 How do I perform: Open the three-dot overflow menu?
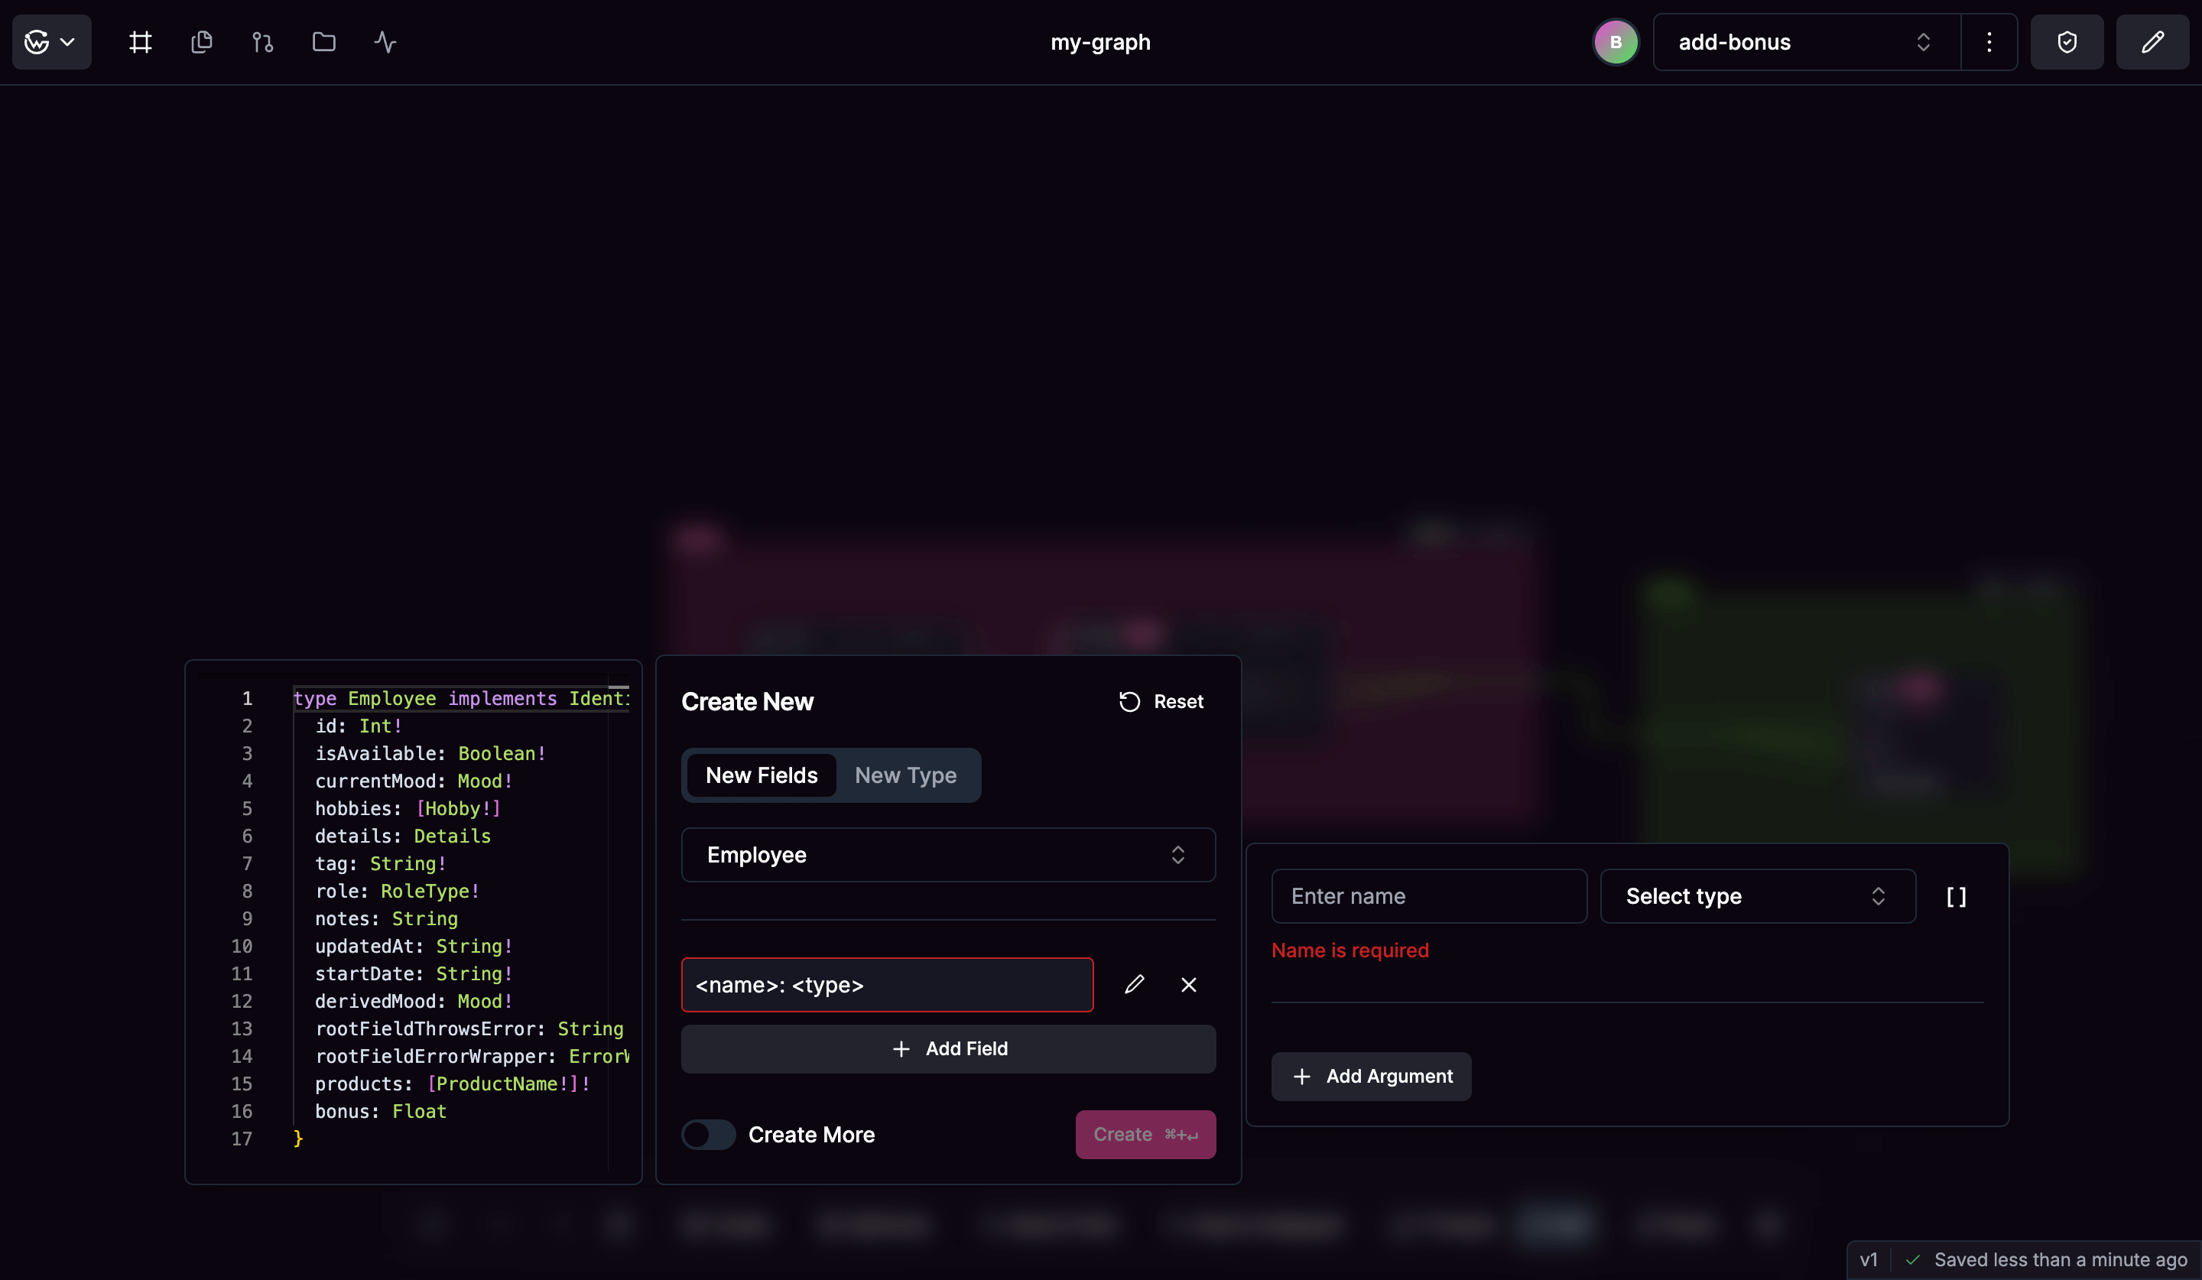click(x=1989, y=41)
